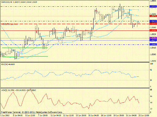Click the 15 Jun 04:00 date label
The height and width of the screenshot is (117, 157).
pyautogui.click(x=94, y=115)
